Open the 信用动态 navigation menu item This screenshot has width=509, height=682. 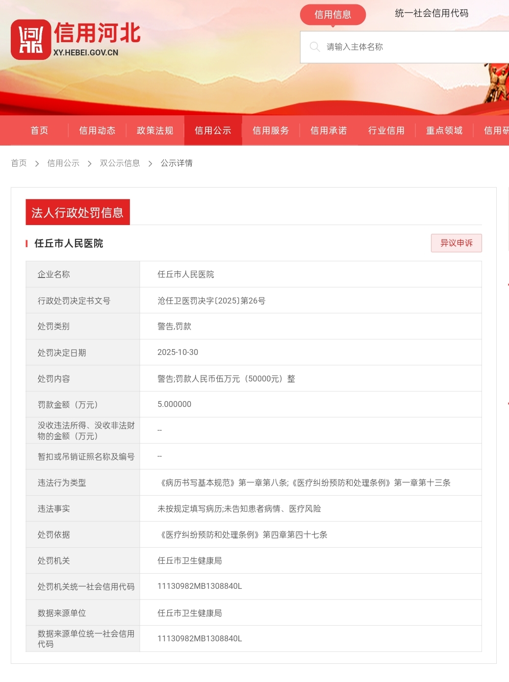coord(97,130)
